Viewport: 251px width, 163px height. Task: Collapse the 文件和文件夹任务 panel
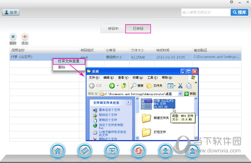pyautogui.click(x=128, y=102)
